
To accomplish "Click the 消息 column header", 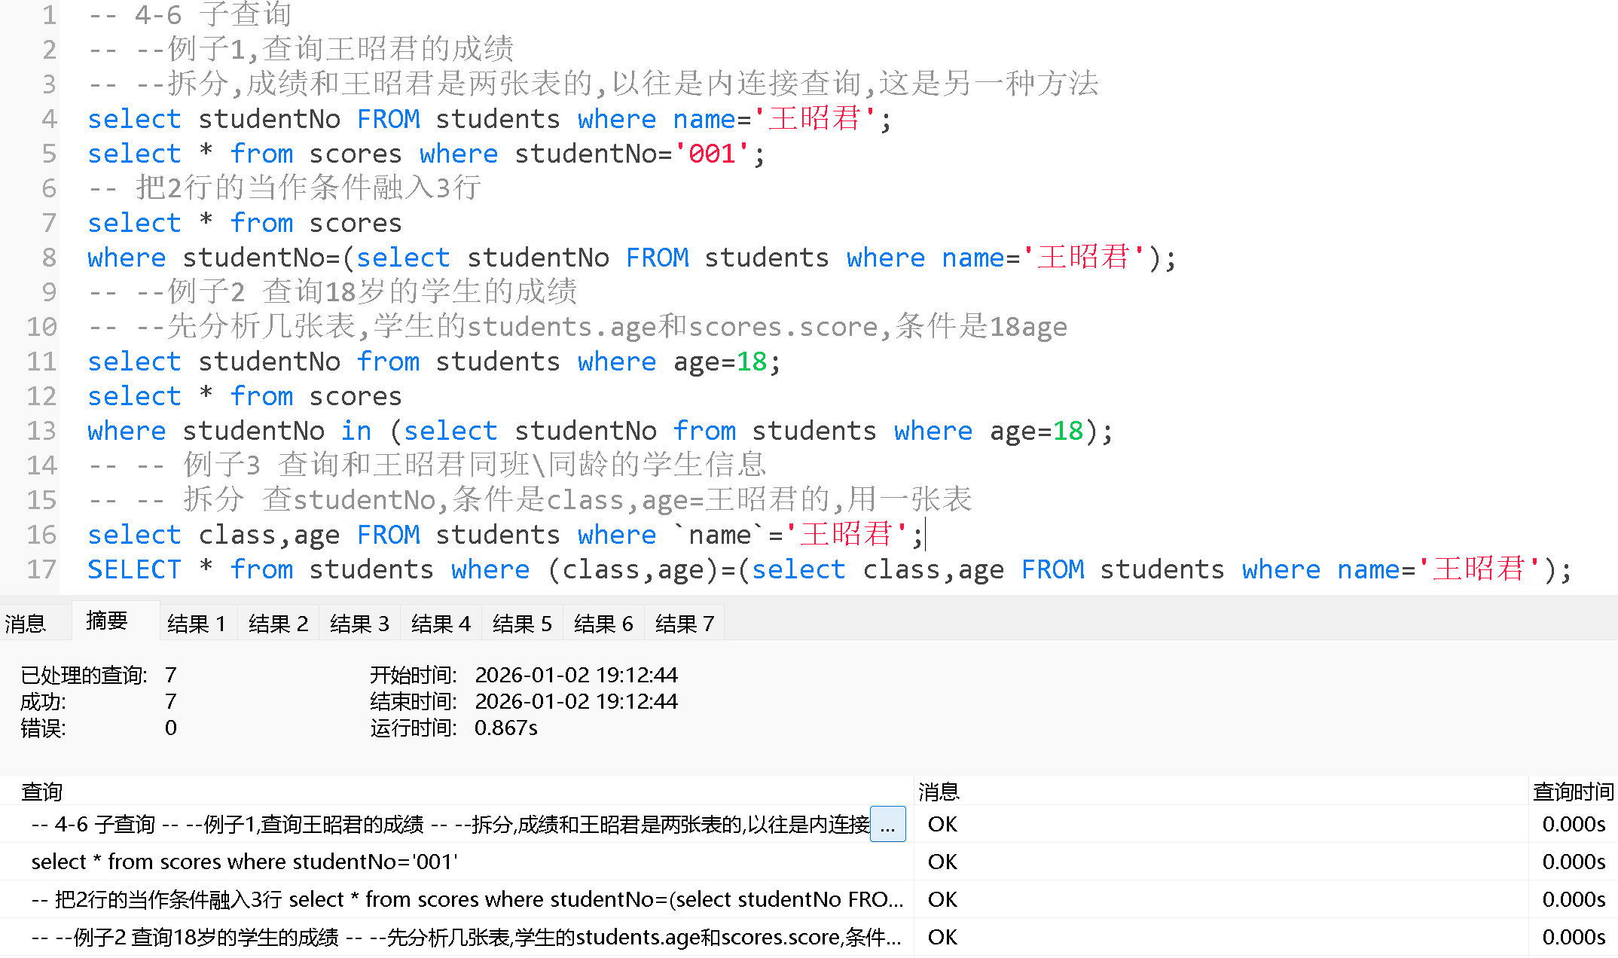I will [939, 792].
